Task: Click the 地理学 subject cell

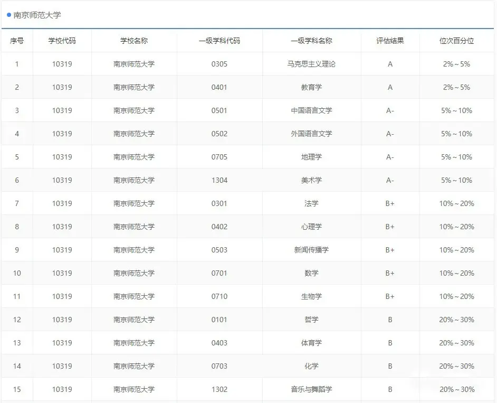Action: click(x=312, y=157)
